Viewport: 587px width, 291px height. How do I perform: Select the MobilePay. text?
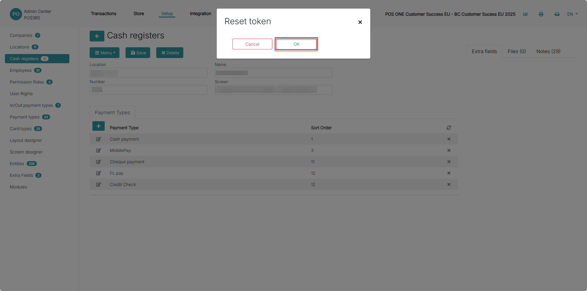point(121,150)
